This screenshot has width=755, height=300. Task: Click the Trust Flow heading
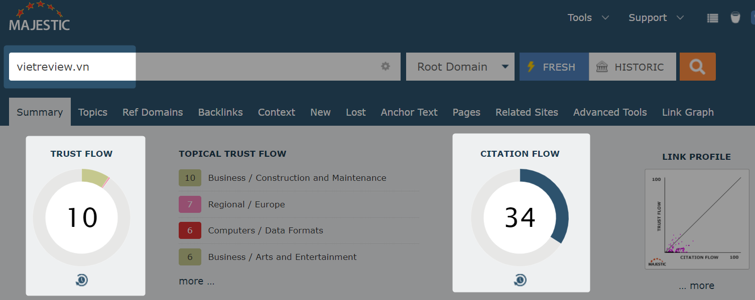(81, 154)
